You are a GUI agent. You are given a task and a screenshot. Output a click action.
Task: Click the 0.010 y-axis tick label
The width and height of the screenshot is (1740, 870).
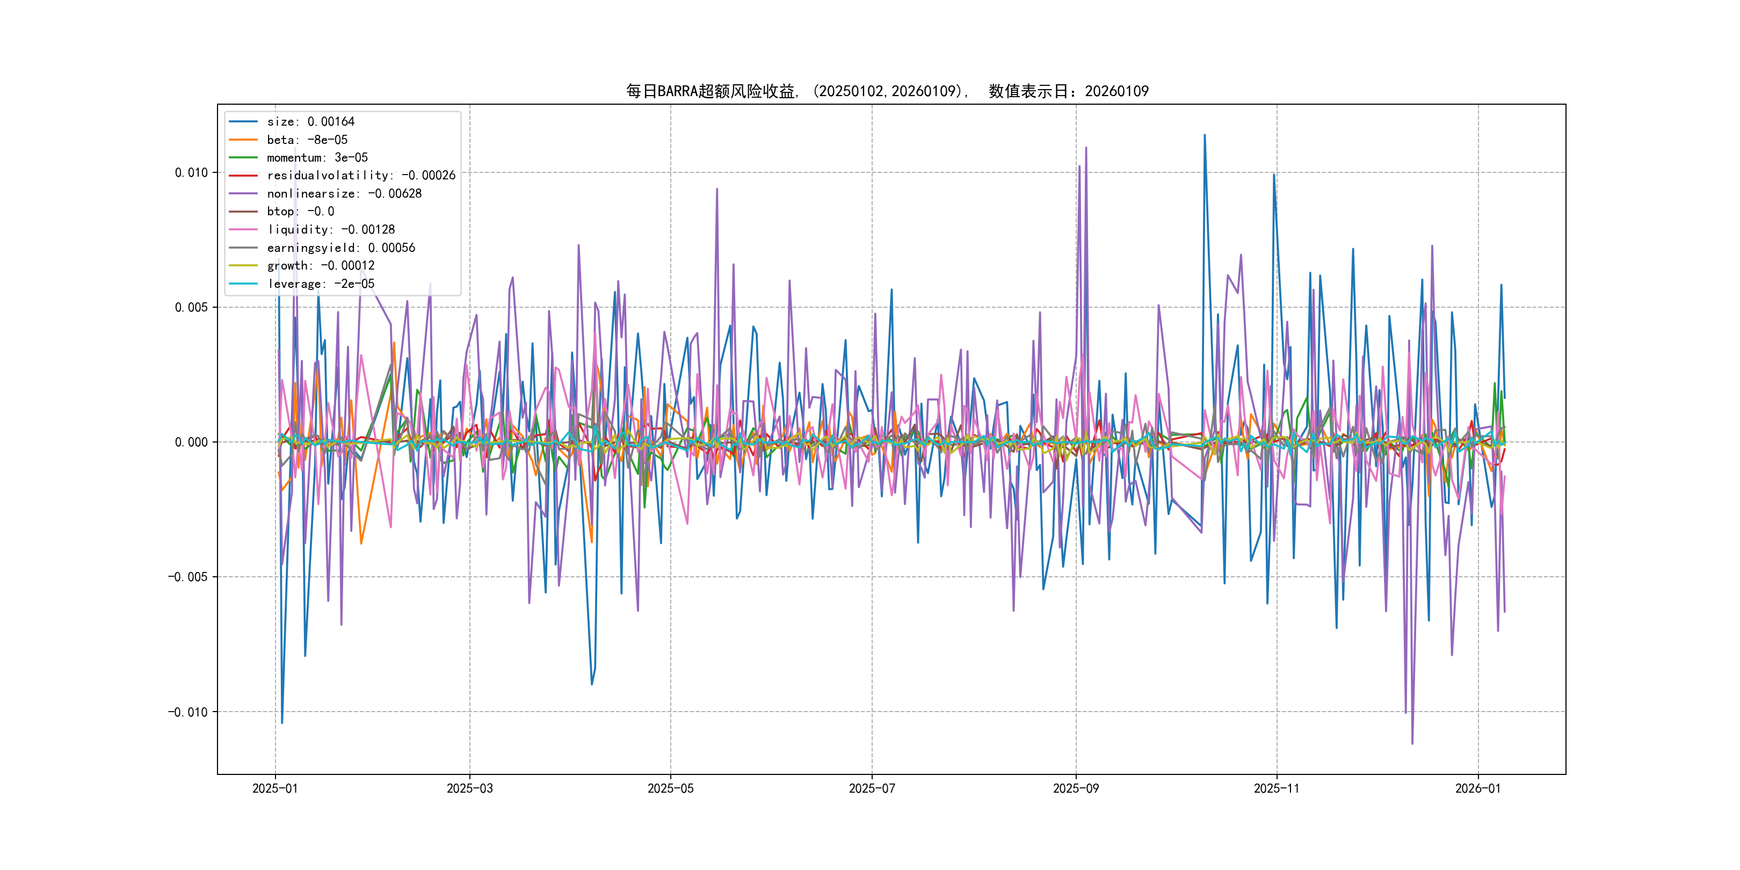191,173
